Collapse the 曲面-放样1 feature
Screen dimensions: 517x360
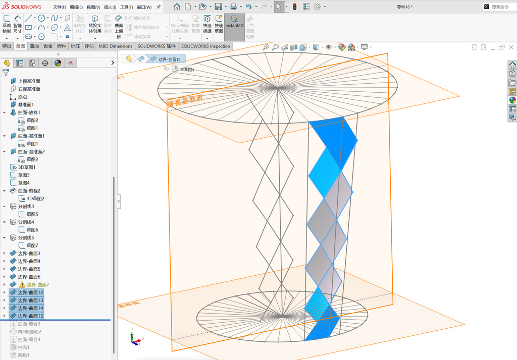tap(4, 112)
